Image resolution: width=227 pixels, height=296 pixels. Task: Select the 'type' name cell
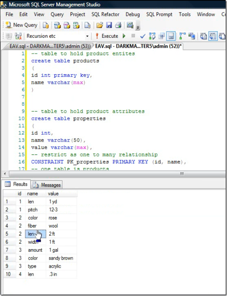[36, 266]
